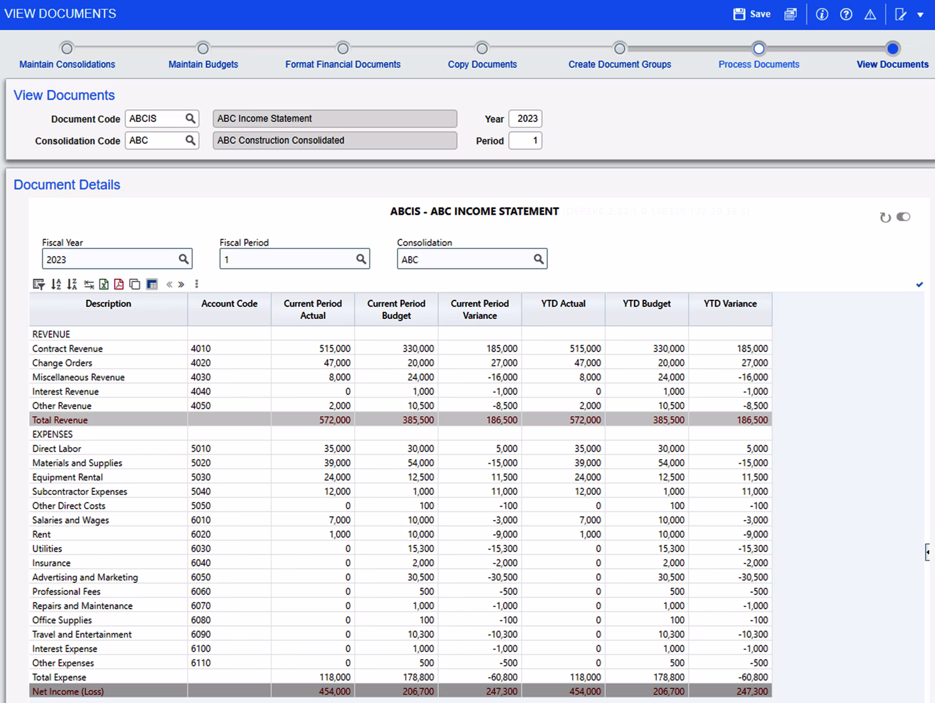935x703 pixels.
Task: Click the Period input field
Action: tap(525, 141)
